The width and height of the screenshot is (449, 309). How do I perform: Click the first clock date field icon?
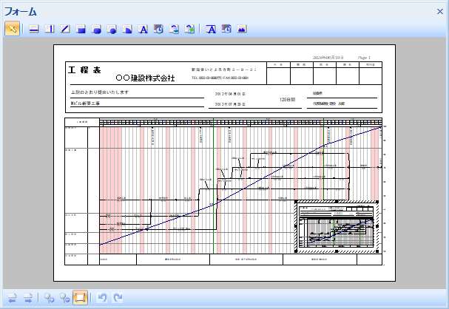point(158,29)
